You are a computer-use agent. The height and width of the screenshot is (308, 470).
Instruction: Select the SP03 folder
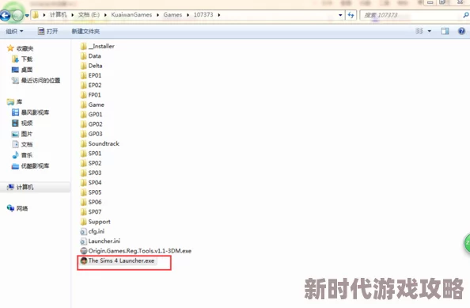point(91,173)
